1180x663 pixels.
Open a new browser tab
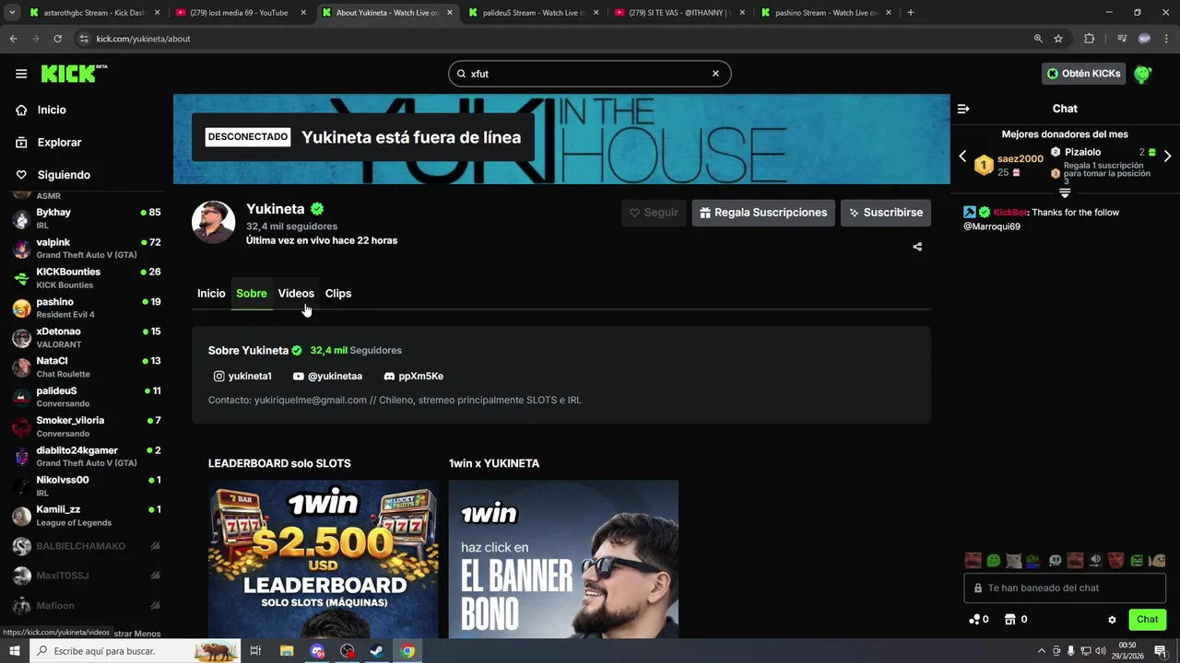point(911,13)
